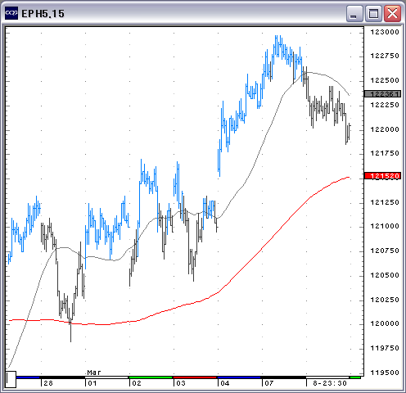Select the red 121520 indicator value label
Viewport: 406px width, 393px height.
coord(382,176)
